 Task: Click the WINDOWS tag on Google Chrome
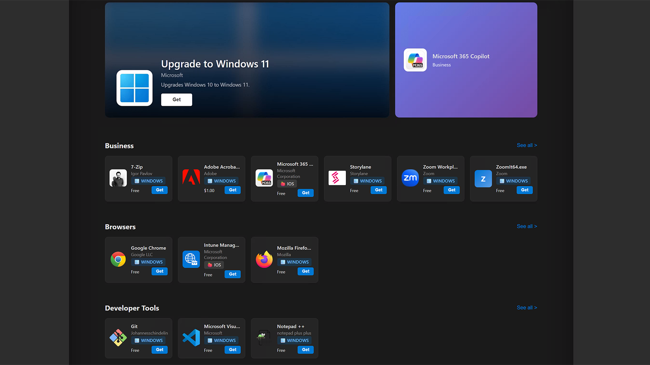pos(148,262)
